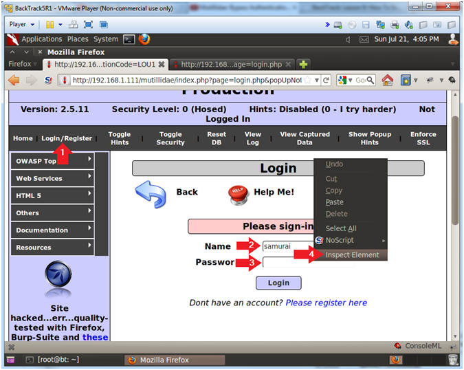Click the Login submit button
The width and height of the screenshot is (464, 370).
click(278, 283)
